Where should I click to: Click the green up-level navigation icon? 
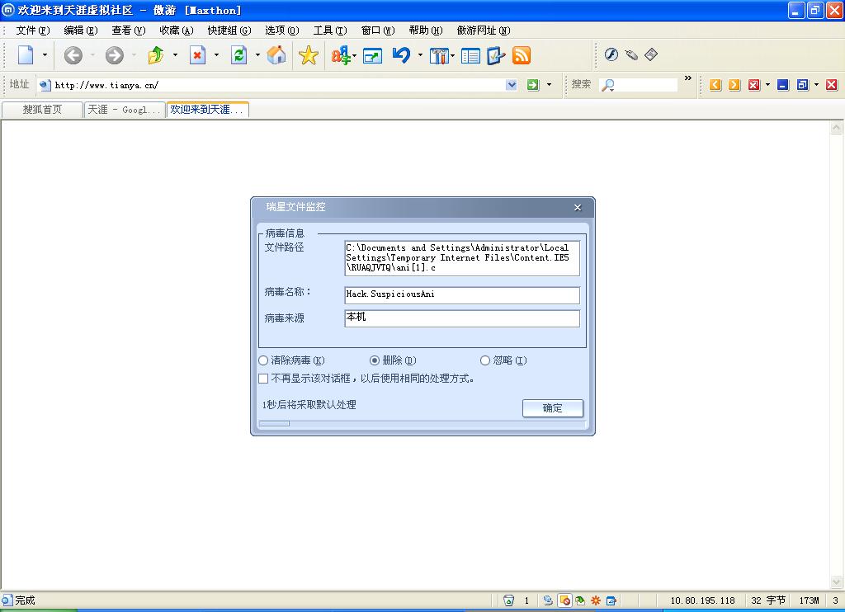[x=156, y=55]
